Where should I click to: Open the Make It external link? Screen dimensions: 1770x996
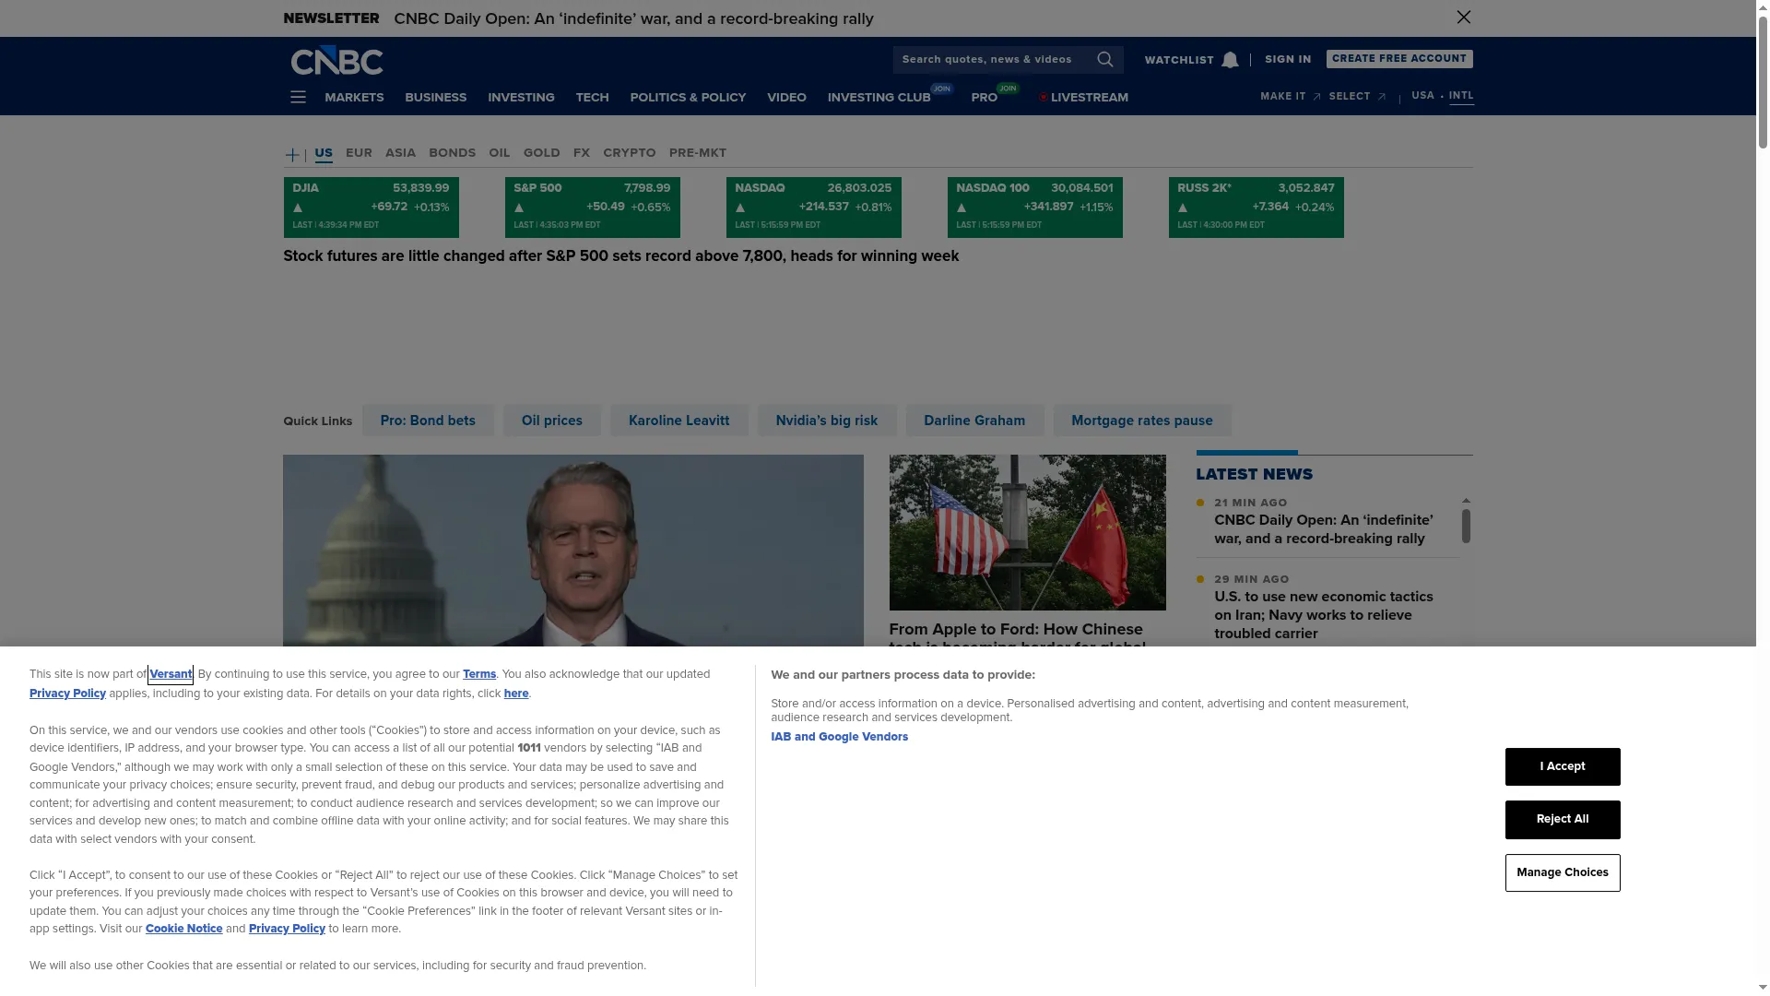pos(1290,97)
